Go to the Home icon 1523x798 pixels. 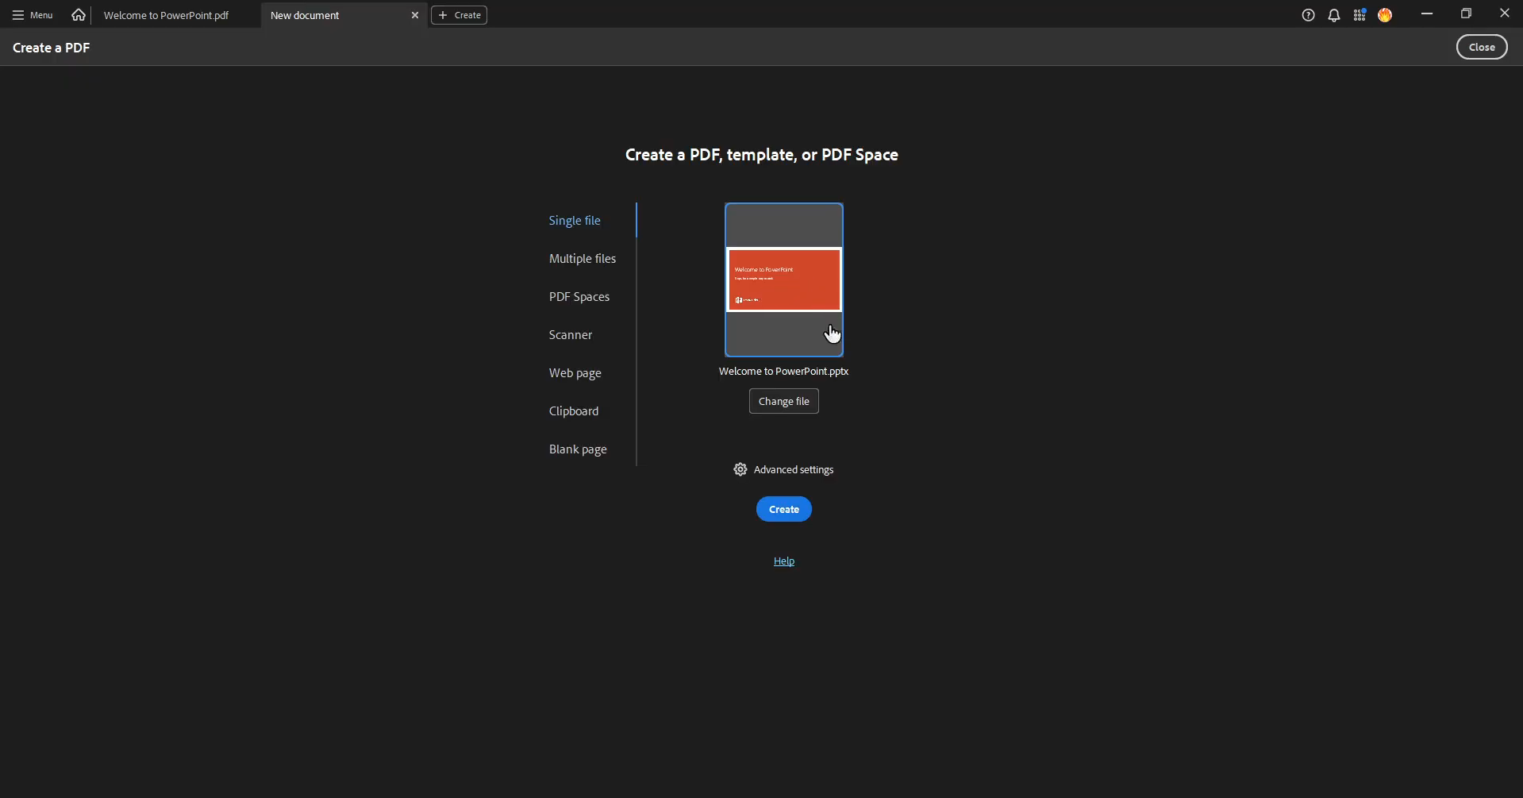pos(79,15)
